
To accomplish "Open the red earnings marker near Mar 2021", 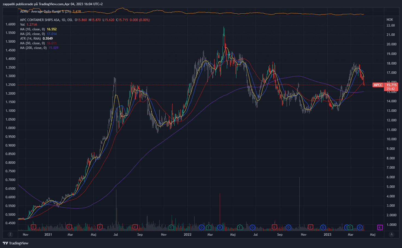I will pyautogui.click(x=69, y=227).
